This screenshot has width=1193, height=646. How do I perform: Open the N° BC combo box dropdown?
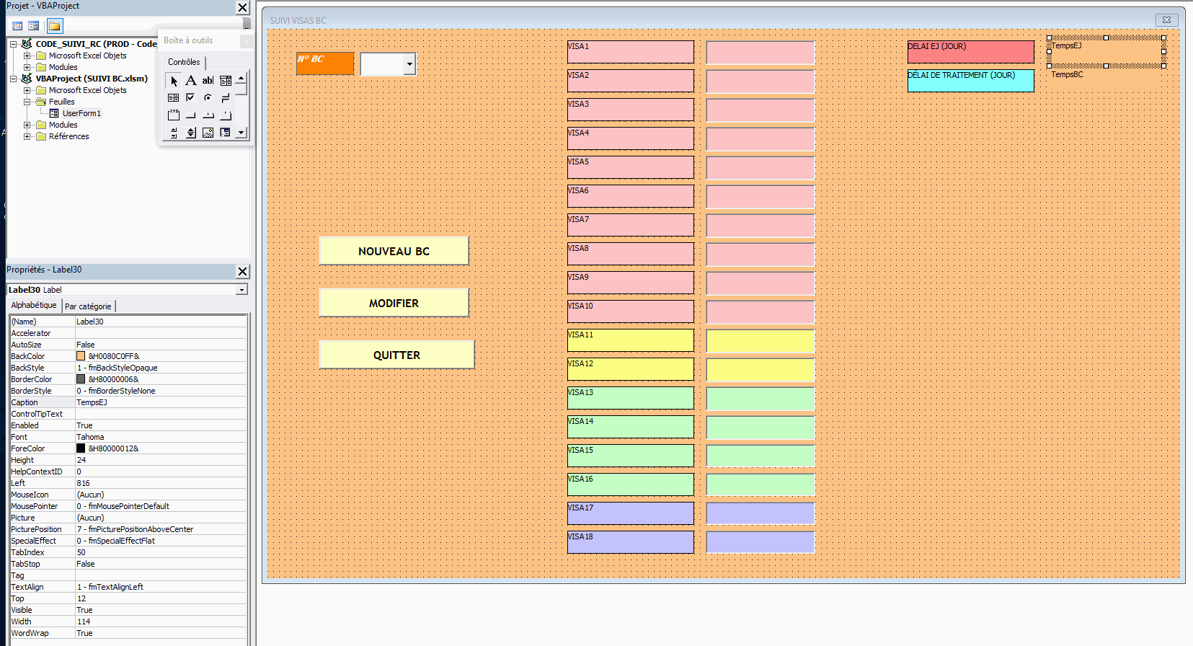409,64
